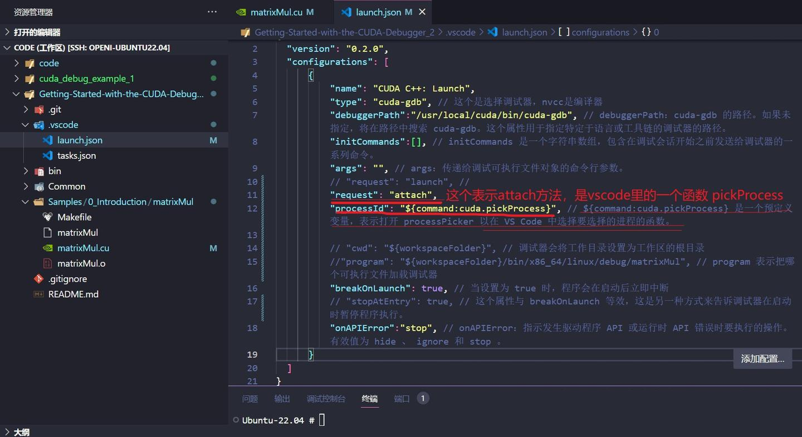Click the matrixMul.cu NVIDIA file icon
This screenshot has height=437, width=802.
click(x=48, y=248)
